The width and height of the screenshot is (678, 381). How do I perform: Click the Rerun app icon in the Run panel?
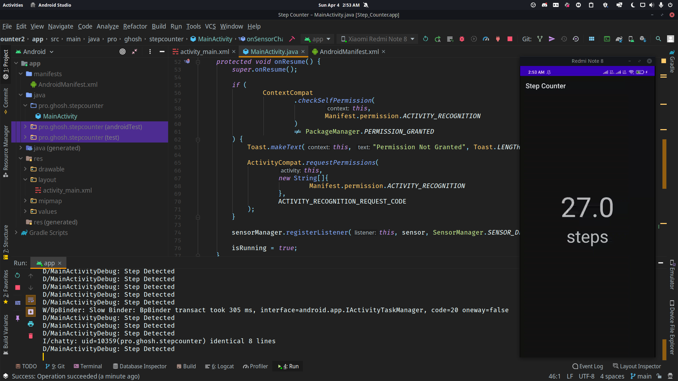pos(17,275)
